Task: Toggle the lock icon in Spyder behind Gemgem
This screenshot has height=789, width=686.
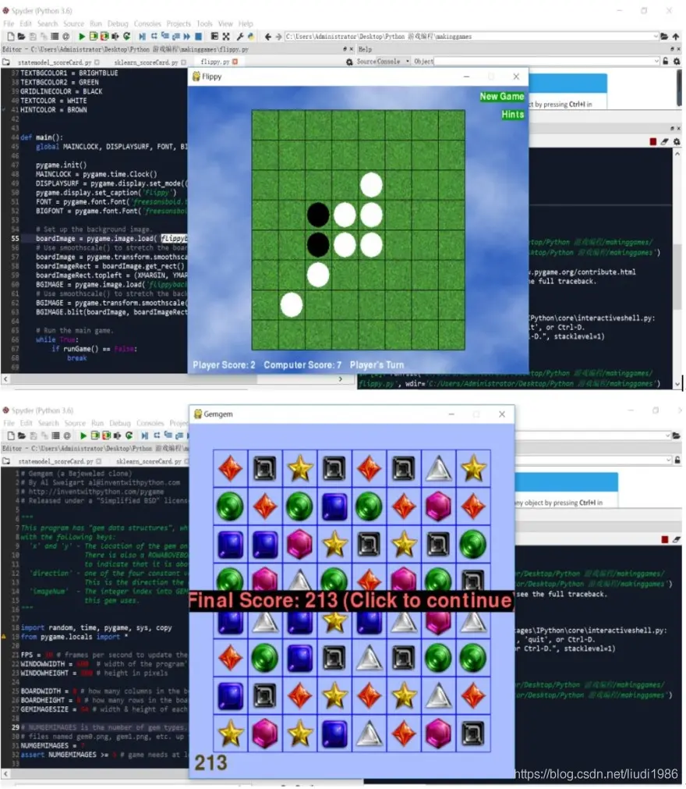Action: tap(677, 460)
